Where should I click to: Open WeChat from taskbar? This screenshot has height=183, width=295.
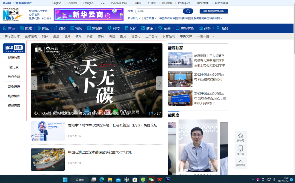coord(151,180)
